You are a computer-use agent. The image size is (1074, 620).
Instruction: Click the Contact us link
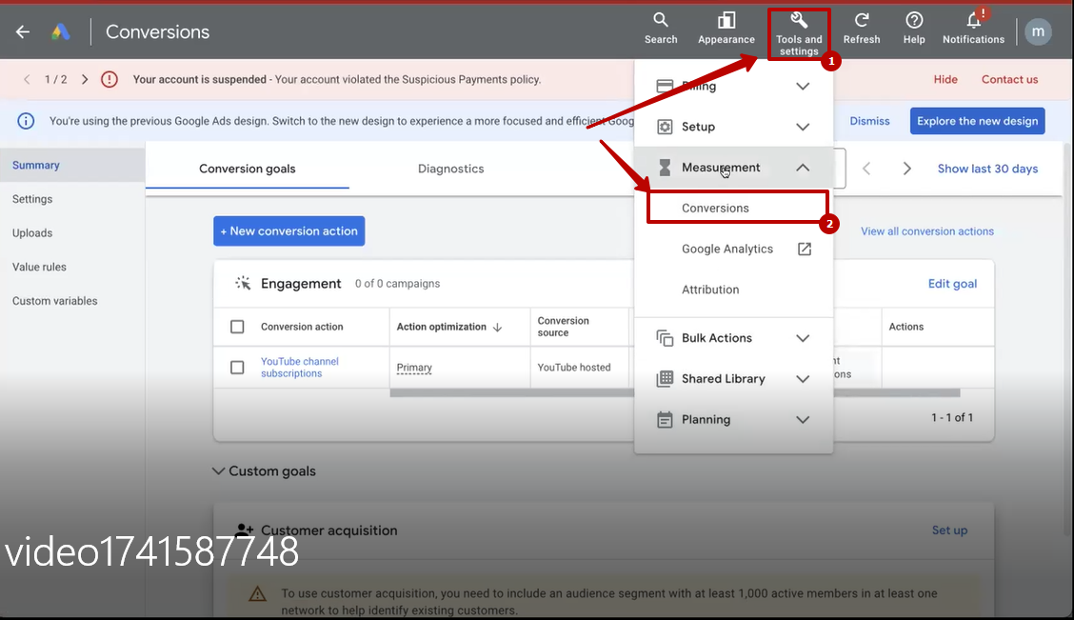click(1009, 79)
